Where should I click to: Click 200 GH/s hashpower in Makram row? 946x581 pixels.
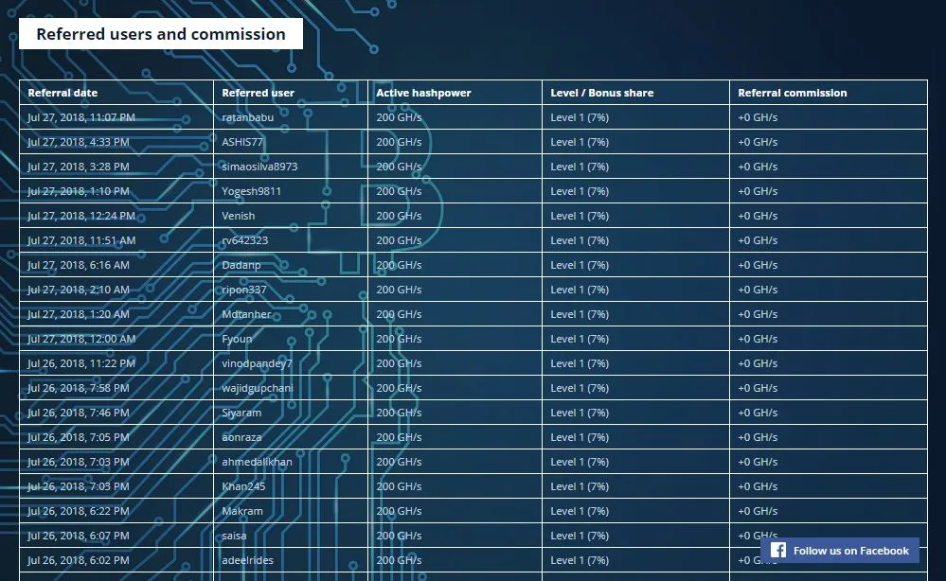399,511
